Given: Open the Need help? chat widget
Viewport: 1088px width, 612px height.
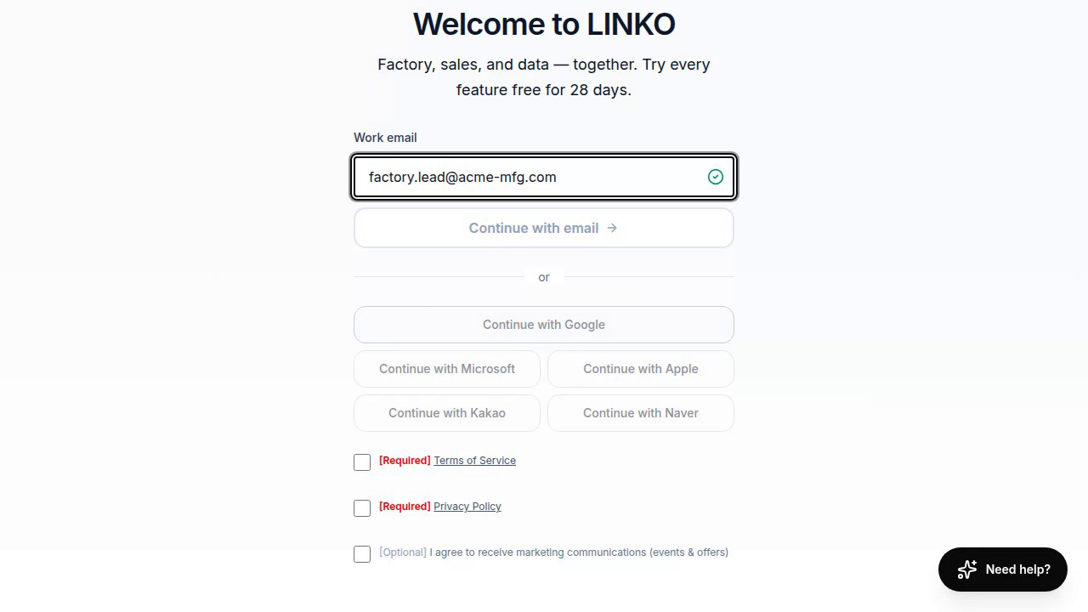Looking at the screenshot, I should tap(1003, 569).
